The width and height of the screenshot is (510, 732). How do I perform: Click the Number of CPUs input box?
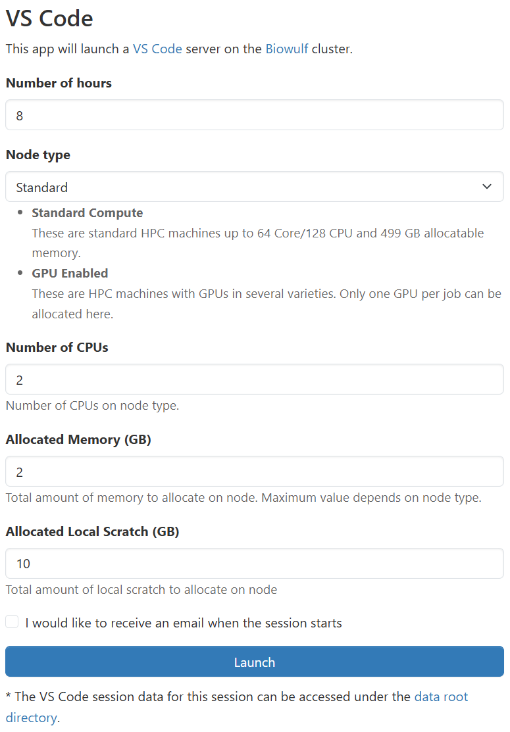tap(255, 379)
